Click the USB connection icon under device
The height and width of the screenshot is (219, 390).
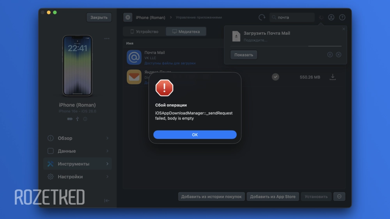tap(78, 119)
